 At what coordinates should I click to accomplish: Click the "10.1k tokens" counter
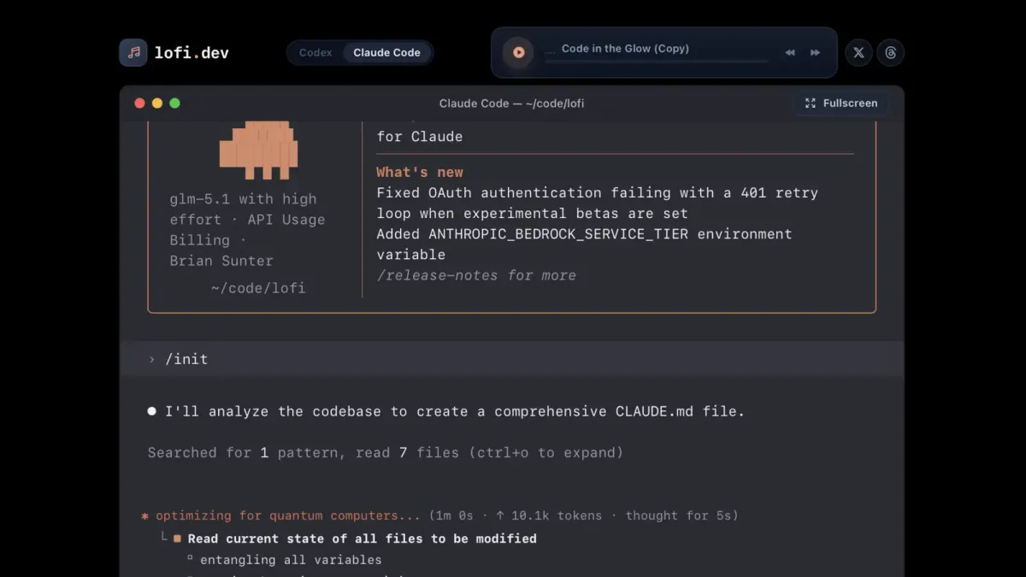(x=557, y=515)
